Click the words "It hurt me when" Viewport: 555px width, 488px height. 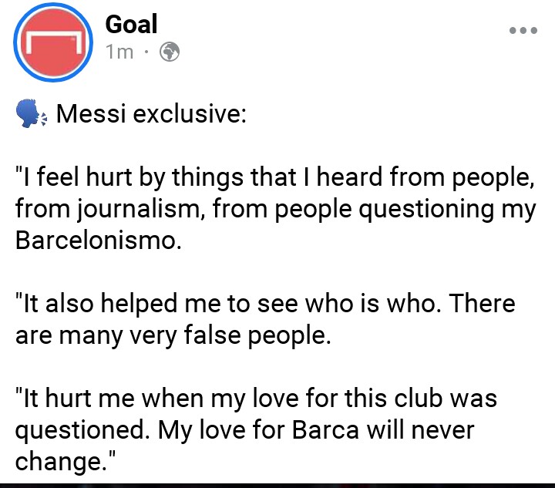(101, 399)
